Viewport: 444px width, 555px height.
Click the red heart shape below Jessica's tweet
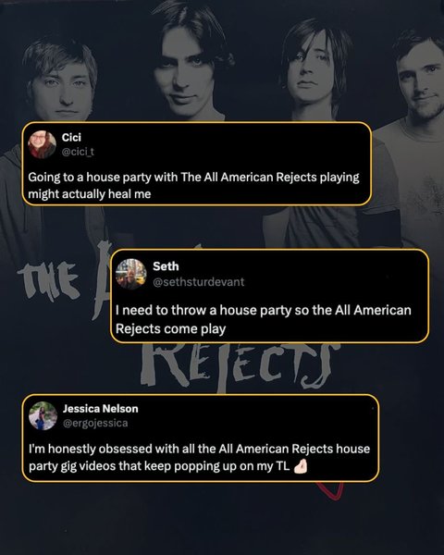(330, 490)
